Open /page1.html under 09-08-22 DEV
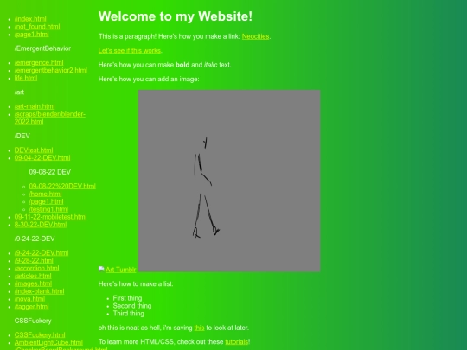Viewport: 467px width, 350px height. point(46,201)
